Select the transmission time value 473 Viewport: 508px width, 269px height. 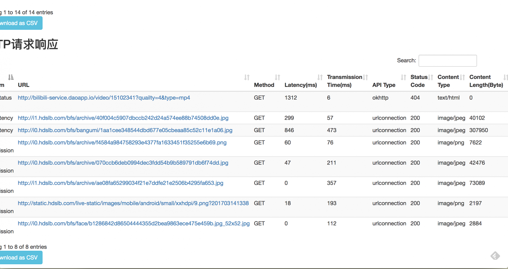point(332,130)
